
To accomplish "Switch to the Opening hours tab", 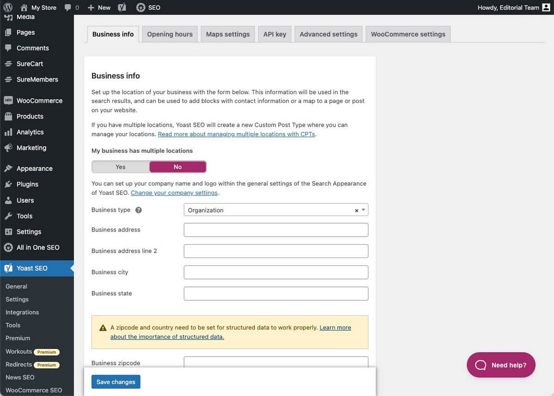I will pos(170,34).
